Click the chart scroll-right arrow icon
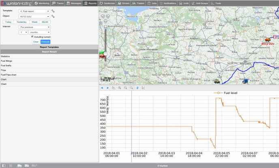Image resolution: width=279 pixels, height=168 pixels. [x=107, y=88]
